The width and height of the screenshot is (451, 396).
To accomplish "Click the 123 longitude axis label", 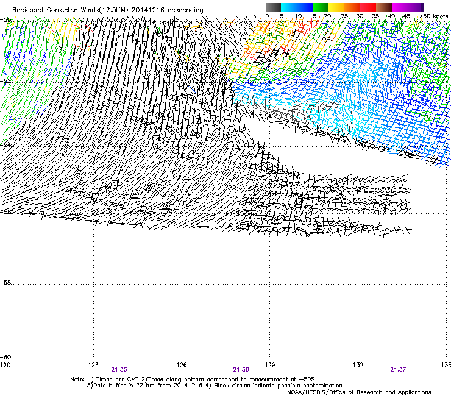I will point(93,365).
